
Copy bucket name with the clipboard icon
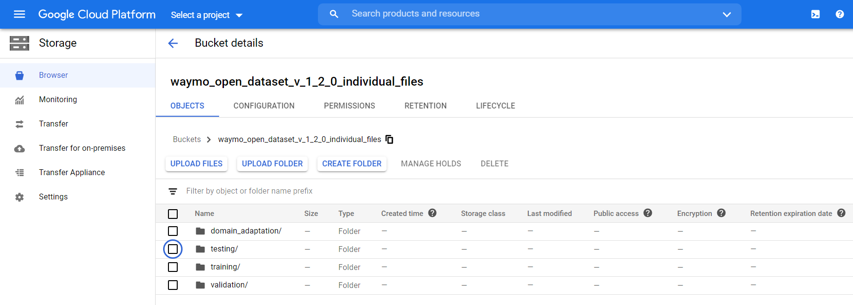[x=389, y=140]
